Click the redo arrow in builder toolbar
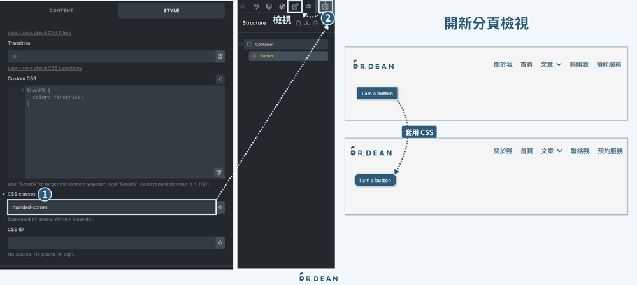Viewport: 637px width, 285px height. point(242,6)
